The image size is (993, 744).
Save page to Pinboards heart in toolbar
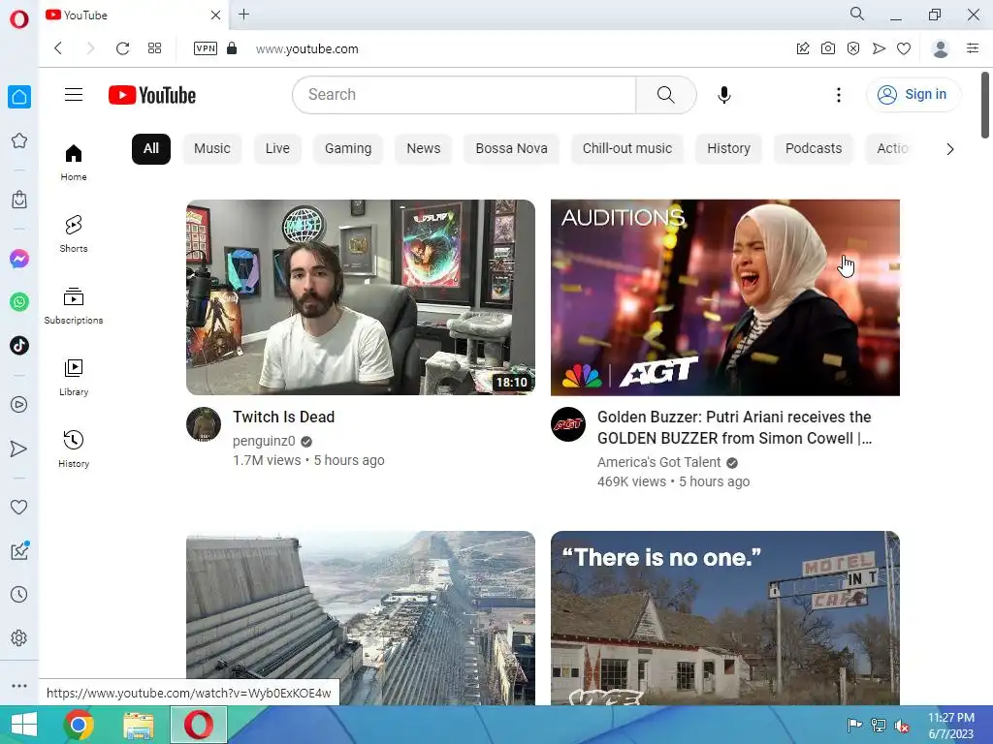point(904,48)
